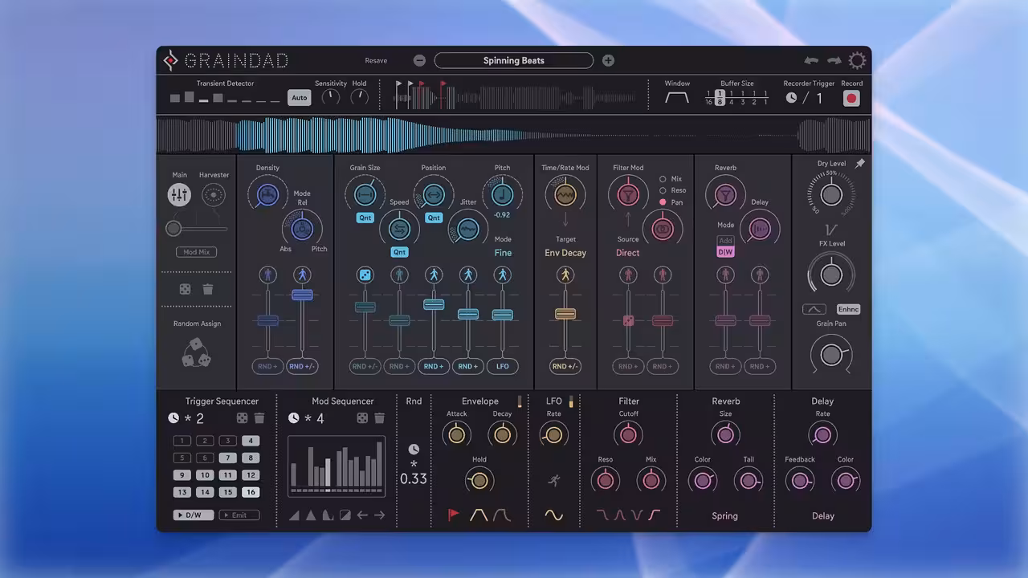
Task: Shift Mod Sequencer left with arrow
Action: 362,515
